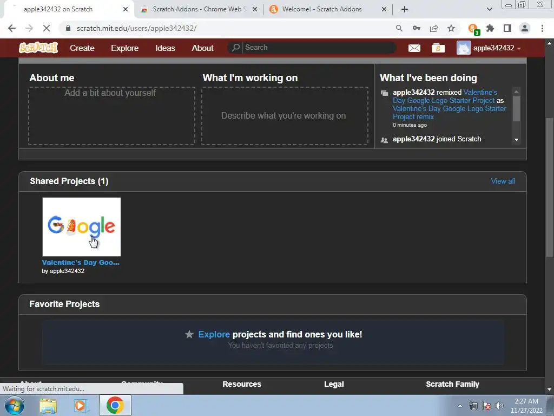This screenshot has width=554, height=416.
Task: Click the browser forward arrow
Action: point(29,28)
